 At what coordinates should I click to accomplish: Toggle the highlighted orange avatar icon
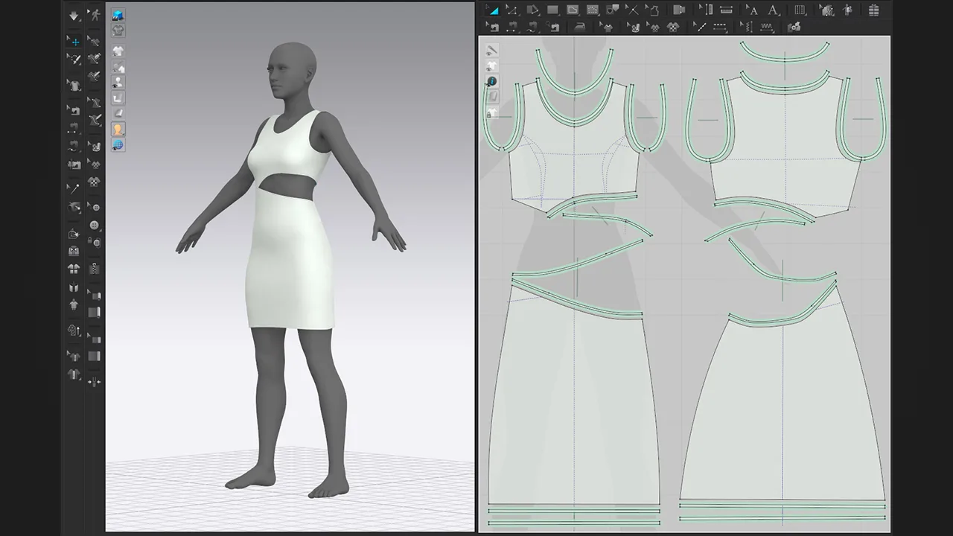(x=118, y=129)
